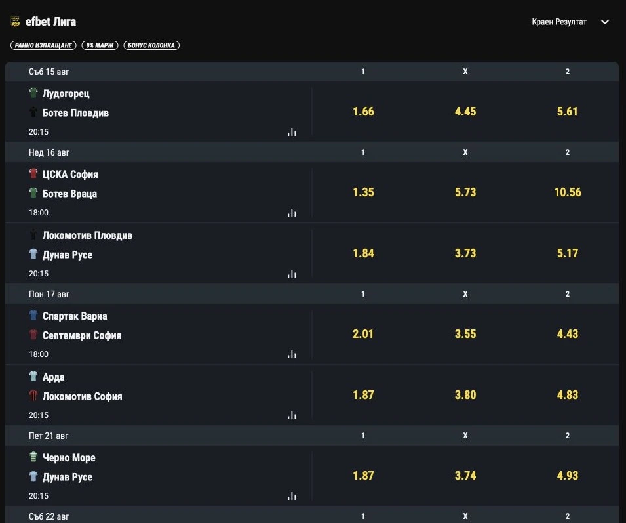This screenshot has width=626, height=523.
Task: Open stats icon for Черно Море match
Action: pyautogui.click(x=292, y=496)
